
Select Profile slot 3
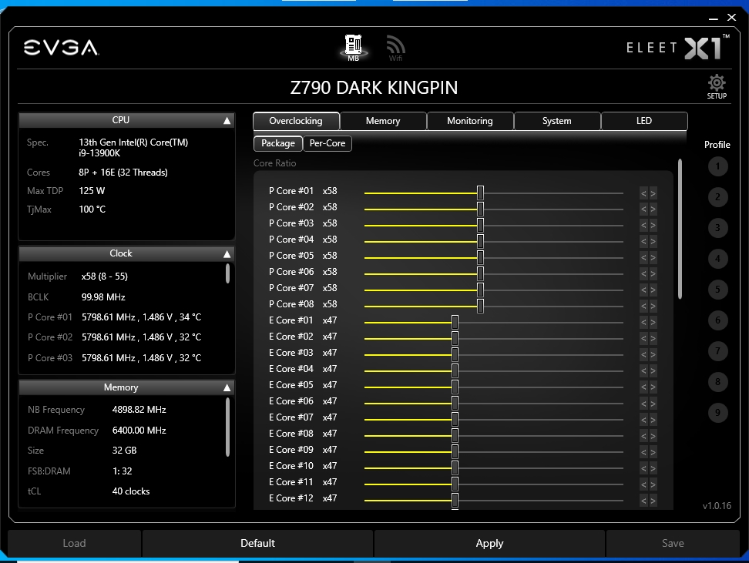[717, 228]
